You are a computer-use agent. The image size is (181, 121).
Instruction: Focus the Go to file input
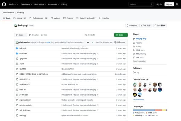[99, 35]
